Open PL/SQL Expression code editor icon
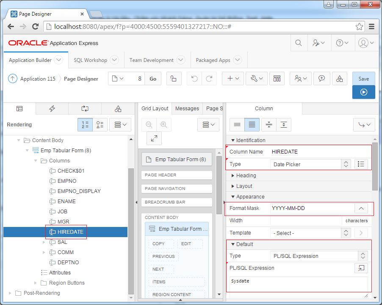 pos(361,268)
